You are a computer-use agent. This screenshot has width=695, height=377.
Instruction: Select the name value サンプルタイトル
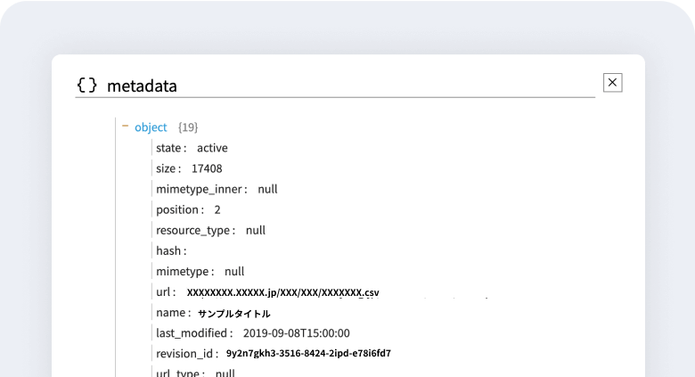coord(233,314)
